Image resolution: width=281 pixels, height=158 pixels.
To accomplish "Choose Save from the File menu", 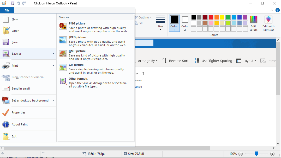I will [28, 42].
